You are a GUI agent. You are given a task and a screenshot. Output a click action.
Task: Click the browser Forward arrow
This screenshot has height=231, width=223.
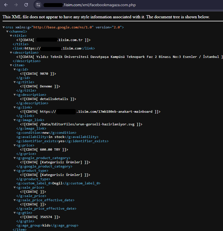16,5
